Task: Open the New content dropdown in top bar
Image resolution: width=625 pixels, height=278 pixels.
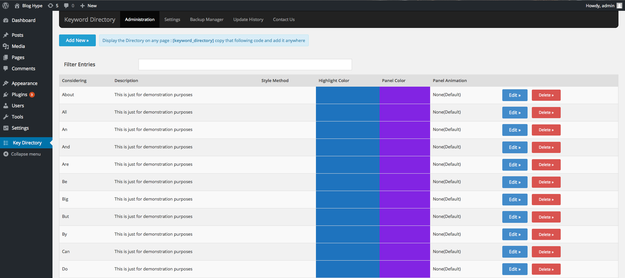Action: 89,6
